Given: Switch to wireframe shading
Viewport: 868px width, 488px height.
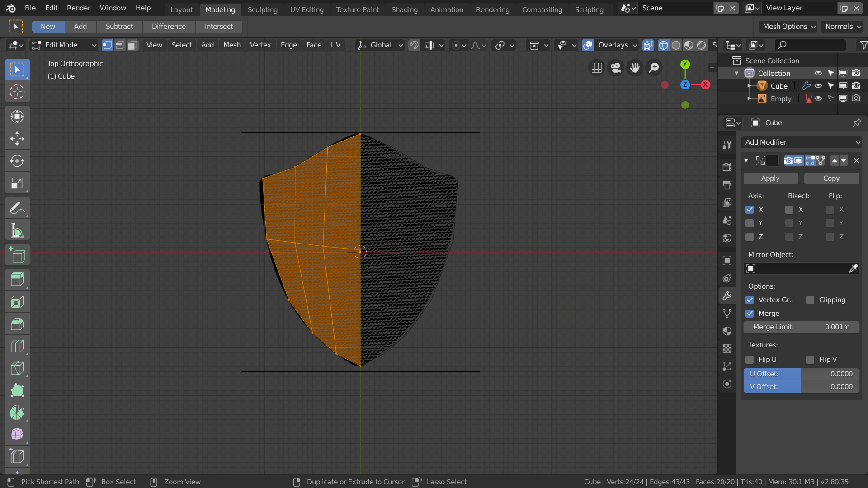Looking at the screenshot, I should click(663, 45).
